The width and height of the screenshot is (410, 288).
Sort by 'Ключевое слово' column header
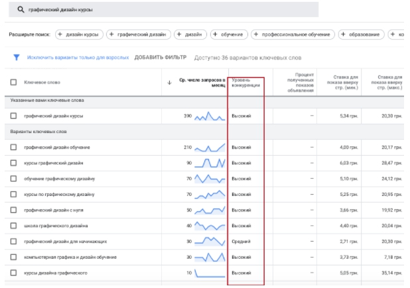point(42,83)
